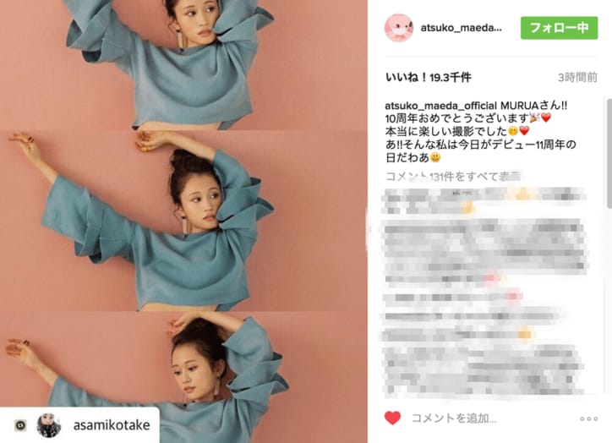Click the asamikotake username label

(x=112, y=425)
